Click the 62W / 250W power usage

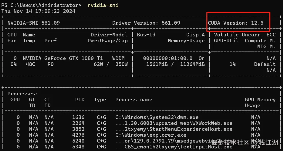point(111,64)
